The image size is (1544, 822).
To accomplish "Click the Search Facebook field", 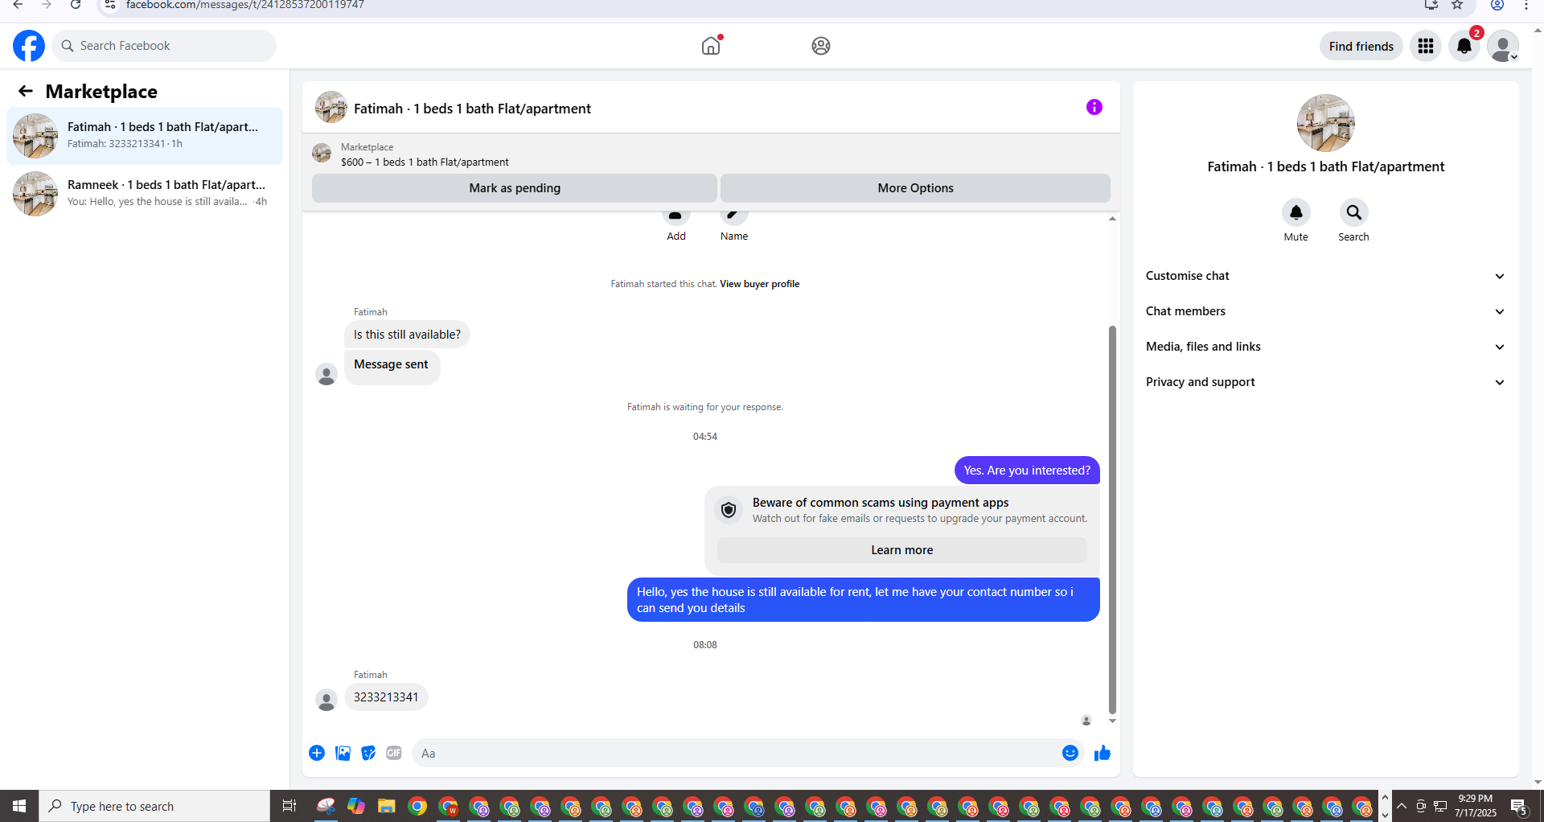I will click(x=164, y=46).
